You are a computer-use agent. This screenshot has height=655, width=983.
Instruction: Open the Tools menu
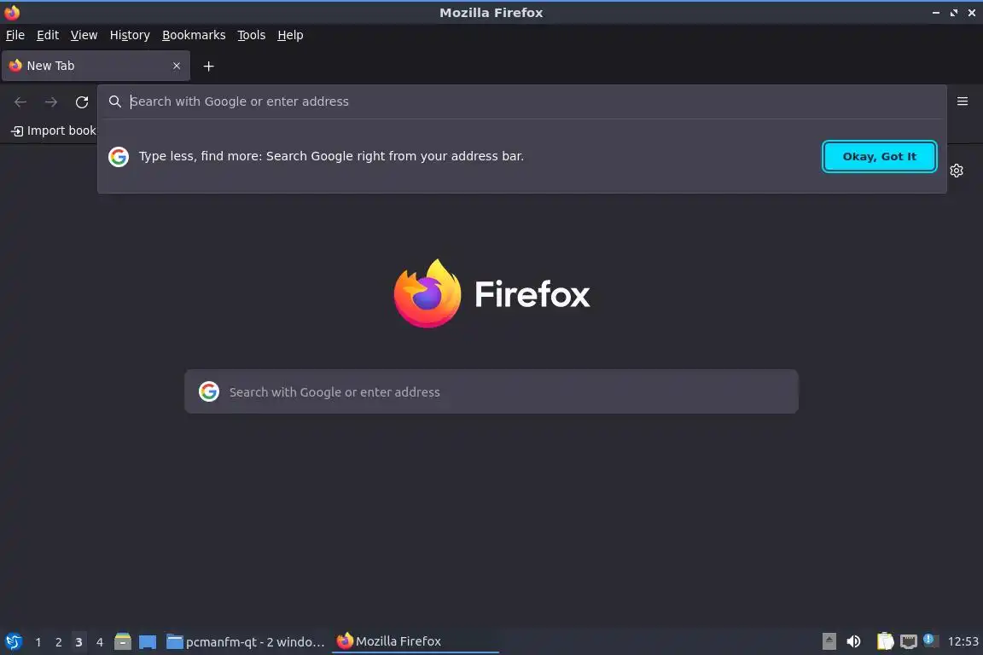(252, 35)
